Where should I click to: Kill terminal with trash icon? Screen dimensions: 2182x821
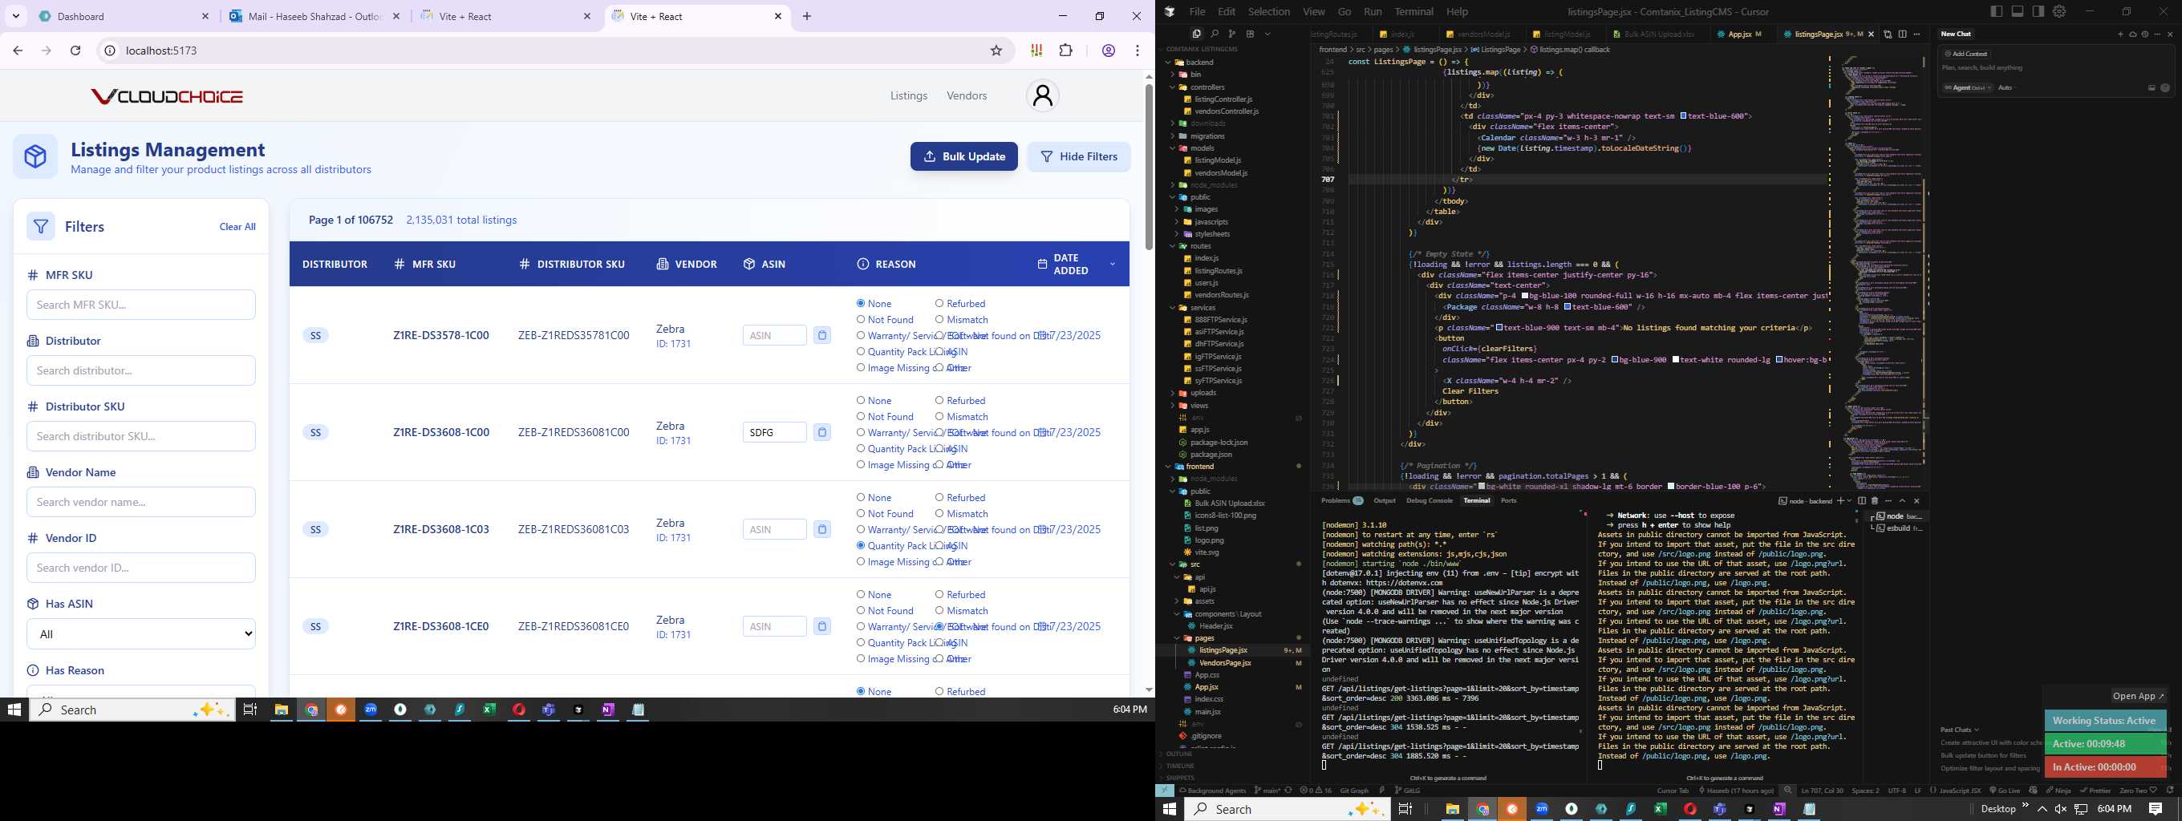pyautogui.click(x=1875, y=501)
